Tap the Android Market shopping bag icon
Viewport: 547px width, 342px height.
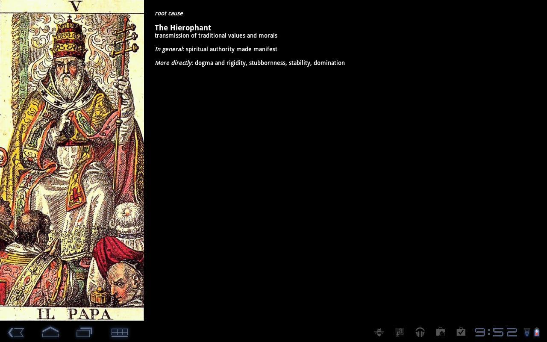(440, 332)
